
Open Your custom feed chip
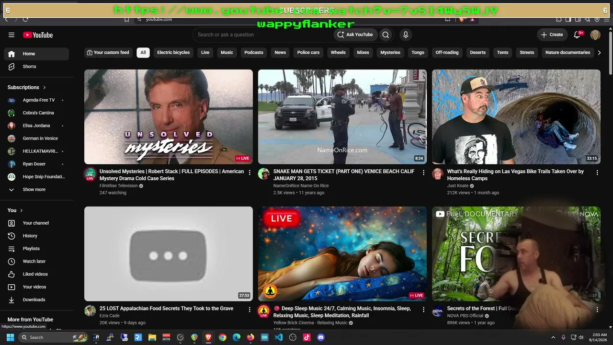click(108, 53)
